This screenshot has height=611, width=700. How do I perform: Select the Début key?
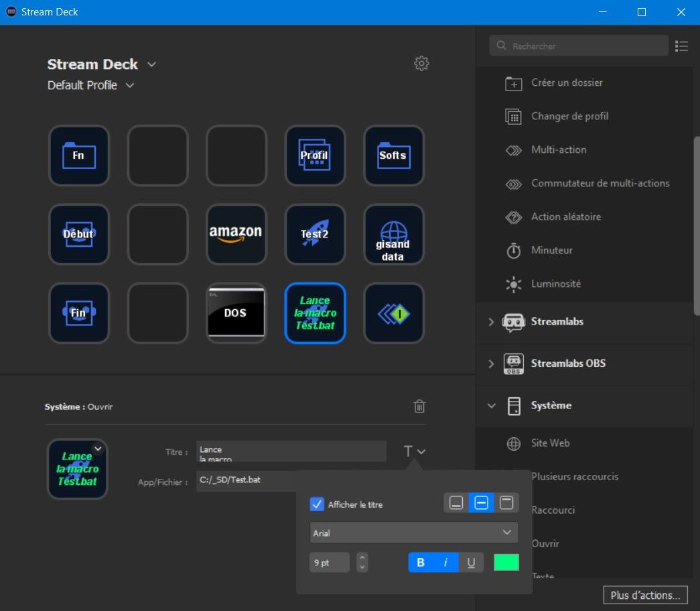click(79, 234)
